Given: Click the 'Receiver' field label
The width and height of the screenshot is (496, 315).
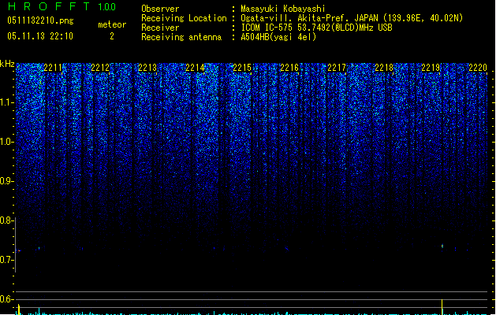Looking at the screenshot, I should click(160, 28).
